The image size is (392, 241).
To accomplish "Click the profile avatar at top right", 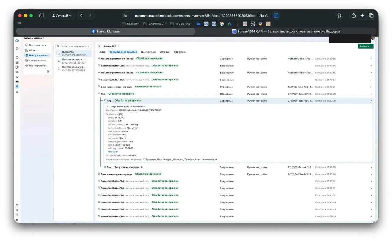I will coord(373,39).
